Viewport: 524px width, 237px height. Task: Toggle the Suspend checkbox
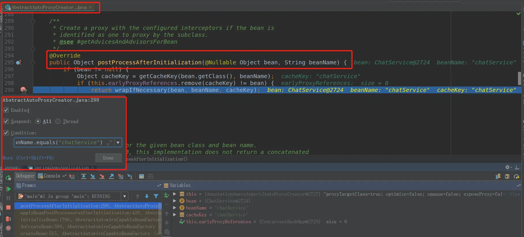6,121
